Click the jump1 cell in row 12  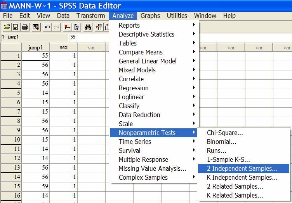[35, 158]
